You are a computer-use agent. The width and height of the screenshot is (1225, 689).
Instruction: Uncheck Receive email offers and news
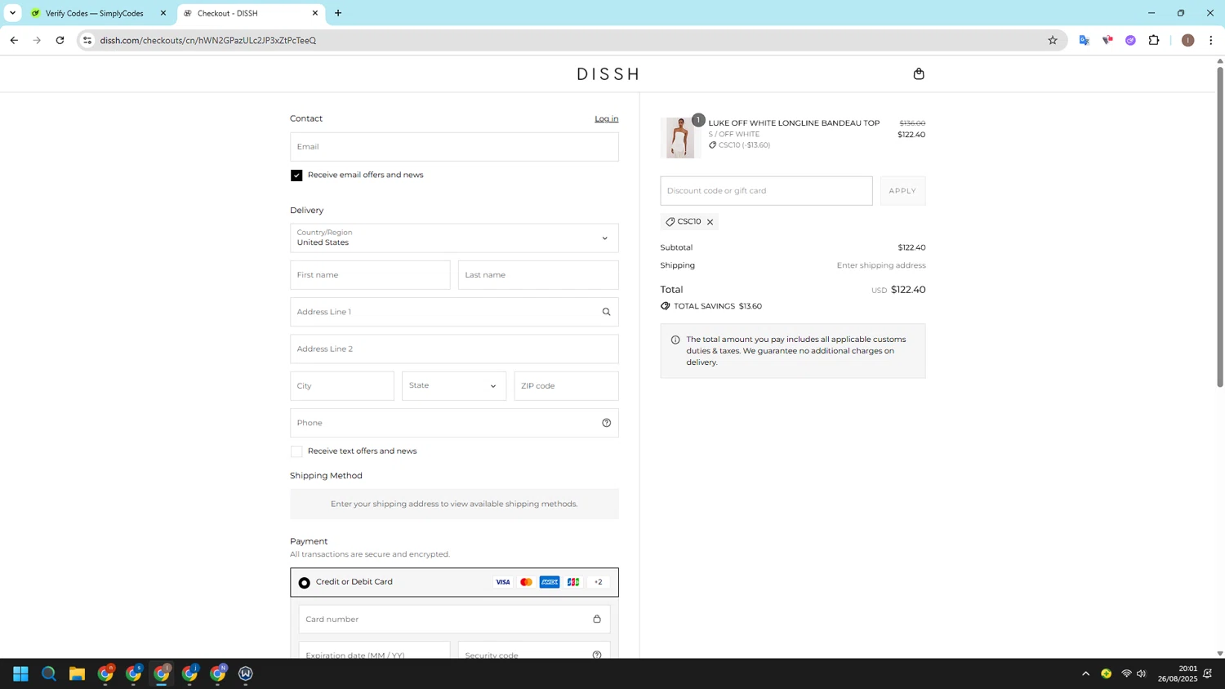pyautogui.click(x=296, y=176)
